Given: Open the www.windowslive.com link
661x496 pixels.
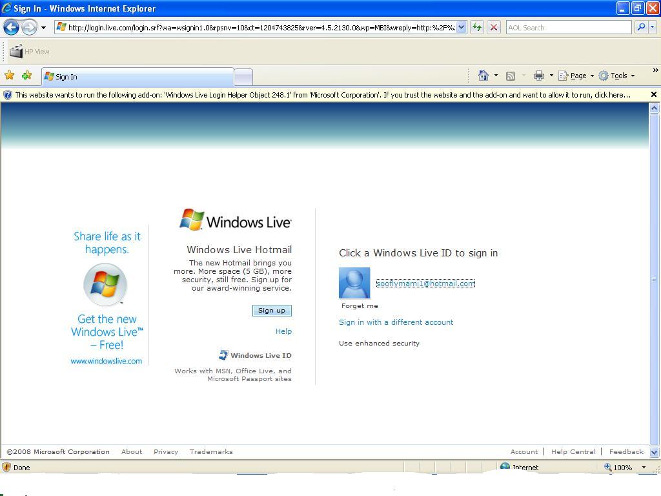Looking at the screenshot, I should (x=107, y=361).
